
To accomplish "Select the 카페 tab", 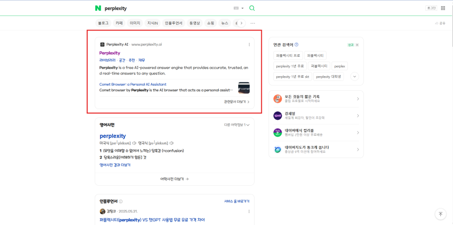I will 120,23.
